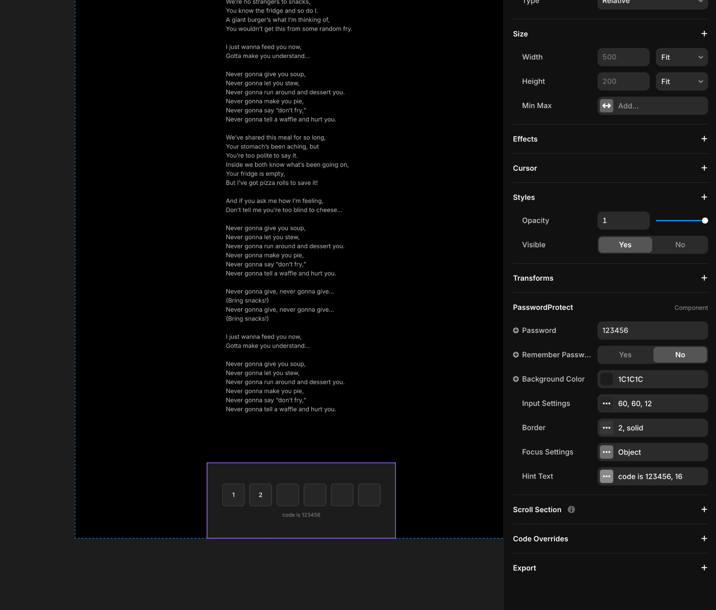
Task: Click the Min Max arrows icon
Action: pyautogui.click(x=606, y=106)
